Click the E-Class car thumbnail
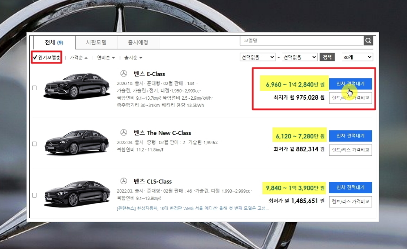Image resolution: width=407 pixels, height=249 pixels. [77, 86]
